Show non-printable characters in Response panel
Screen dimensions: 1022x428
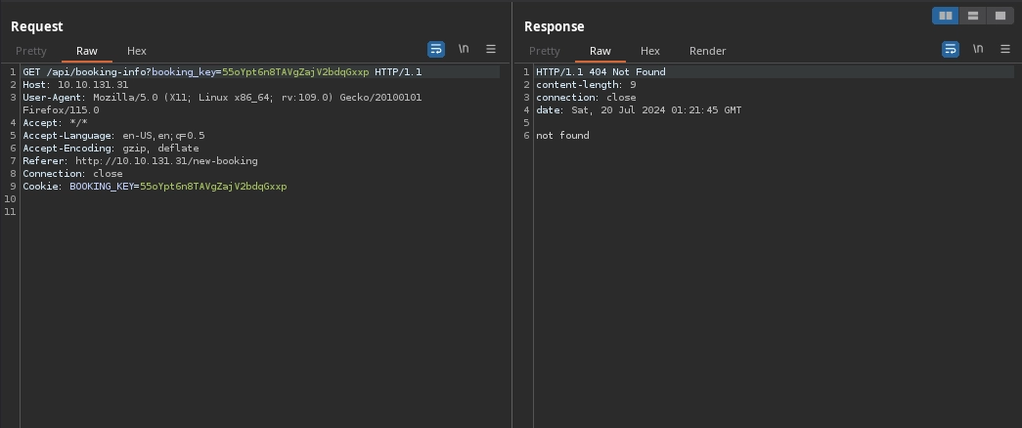977,49
